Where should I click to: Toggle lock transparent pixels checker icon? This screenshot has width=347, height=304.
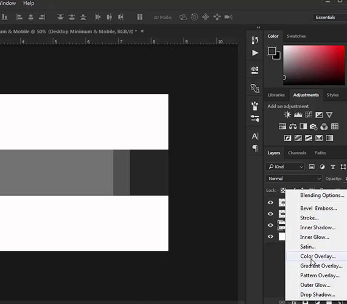(283, 190)
